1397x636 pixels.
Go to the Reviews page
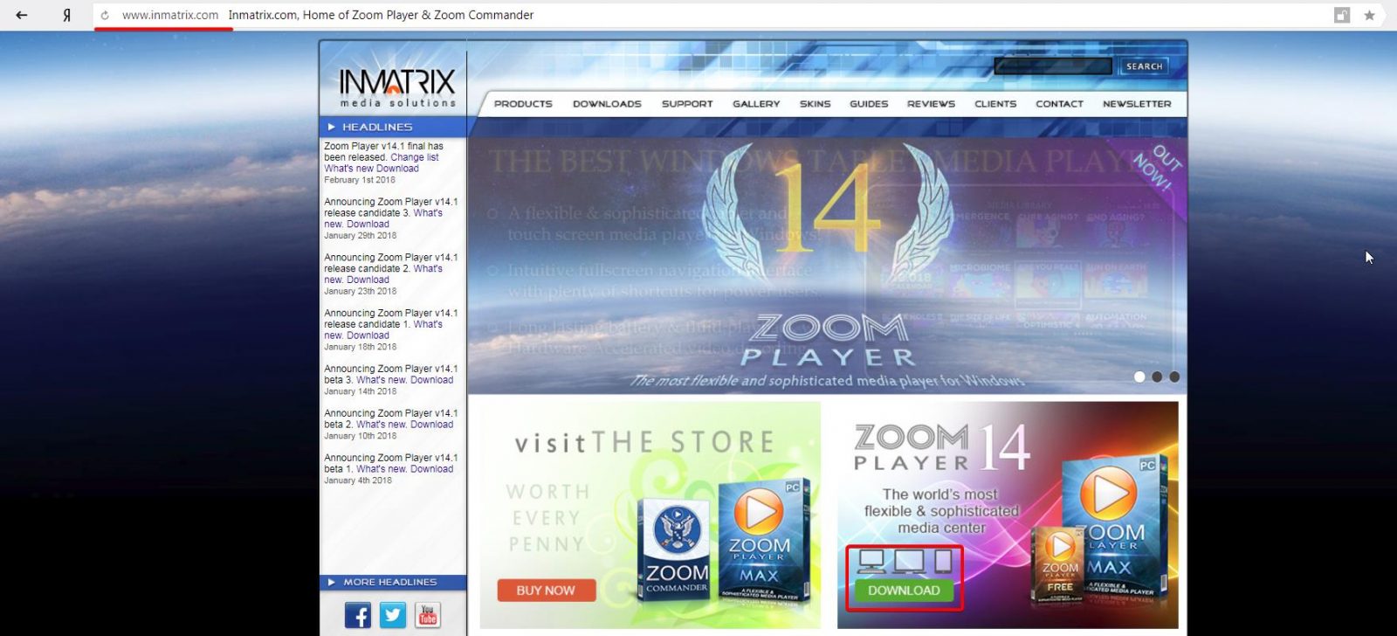[x=931, y=104]
